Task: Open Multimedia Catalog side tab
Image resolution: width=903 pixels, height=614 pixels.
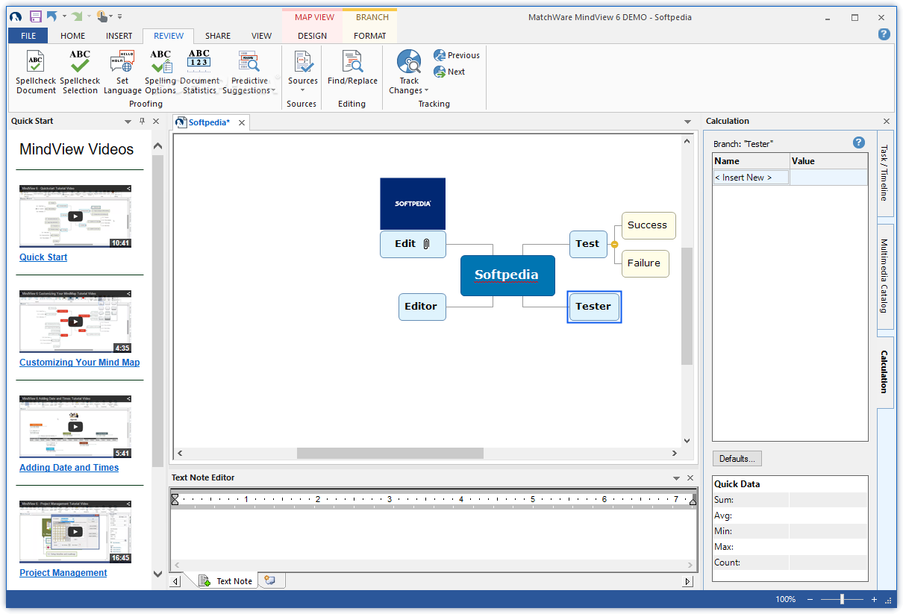Action: click(x=885, y=276)
